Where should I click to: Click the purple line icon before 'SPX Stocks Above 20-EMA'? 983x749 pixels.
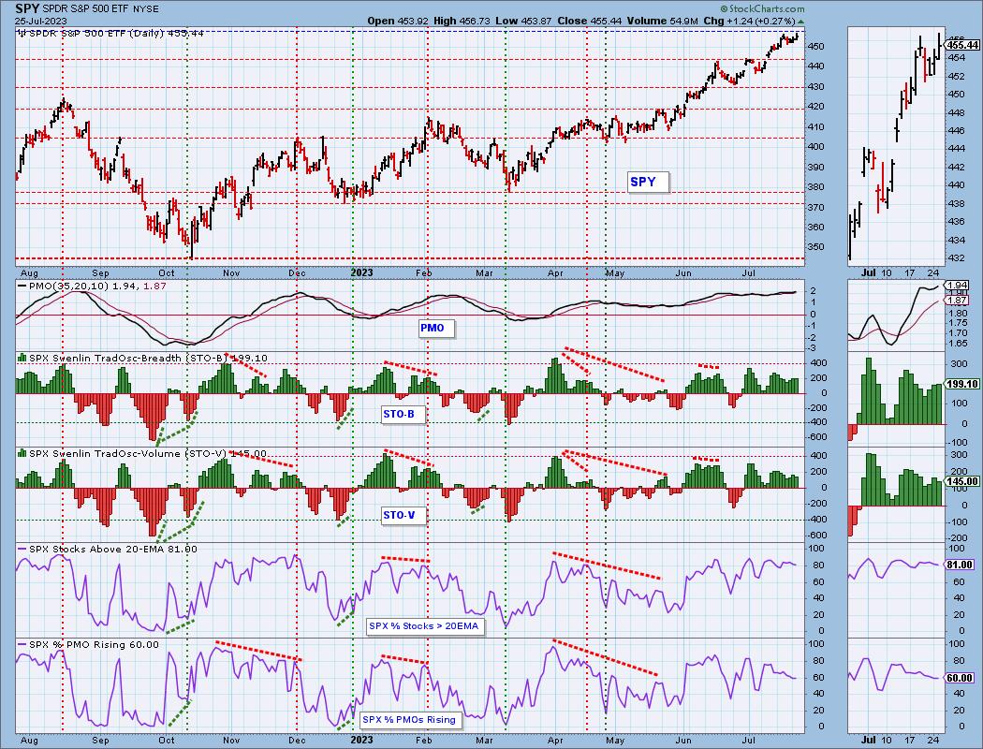[x=22, y=549]
